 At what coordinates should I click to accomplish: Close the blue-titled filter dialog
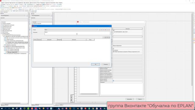click(110, 26)
